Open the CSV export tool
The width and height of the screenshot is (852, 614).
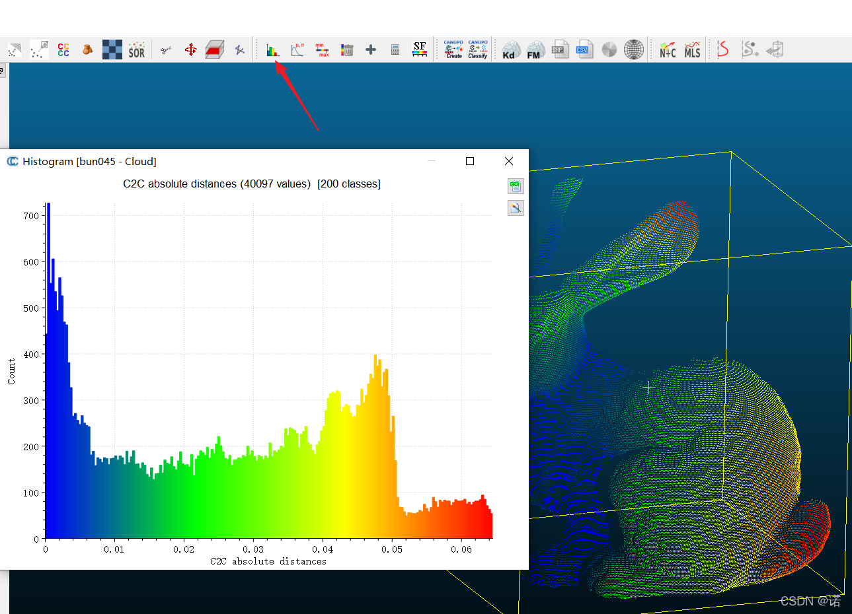click(x=584, y=49)
